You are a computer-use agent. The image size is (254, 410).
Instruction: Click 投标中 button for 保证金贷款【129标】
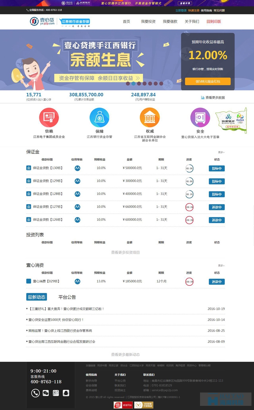pyautogui.click(x=217, y=181)
